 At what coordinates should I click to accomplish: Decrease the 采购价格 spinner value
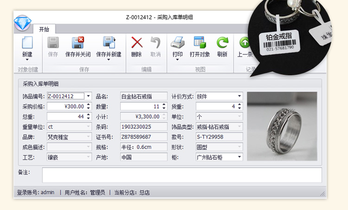pyautogui.click(x=88, y=108)
